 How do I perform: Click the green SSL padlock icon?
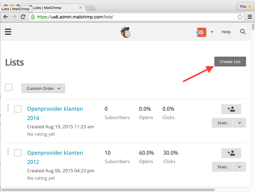click(x=33, y=17)
